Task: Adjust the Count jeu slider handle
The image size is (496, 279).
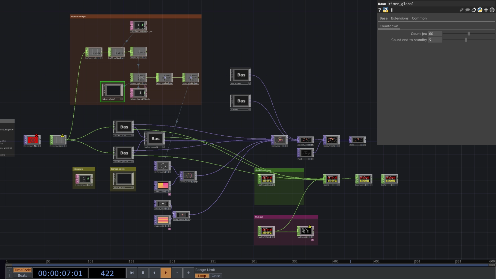Action: (469, 34)
